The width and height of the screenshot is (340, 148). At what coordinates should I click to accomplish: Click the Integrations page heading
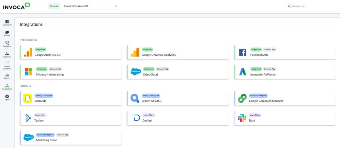click(31, 24)
